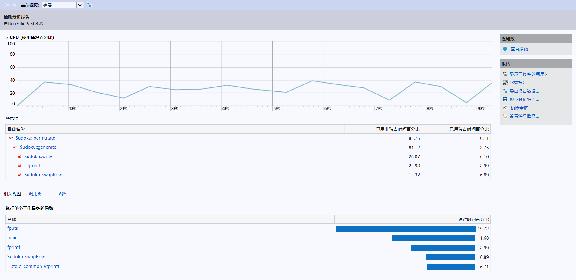Open __stdio_common_vfprintf function link
576x280 pixels.
coord(33,266)
